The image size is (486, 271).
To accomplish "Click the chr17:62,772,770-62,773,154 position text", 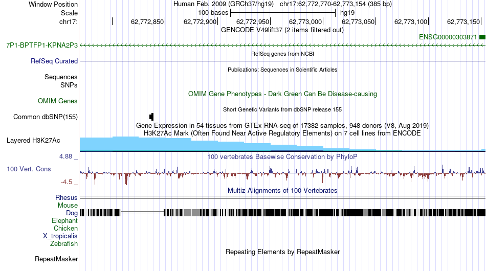I will point(336,4).
